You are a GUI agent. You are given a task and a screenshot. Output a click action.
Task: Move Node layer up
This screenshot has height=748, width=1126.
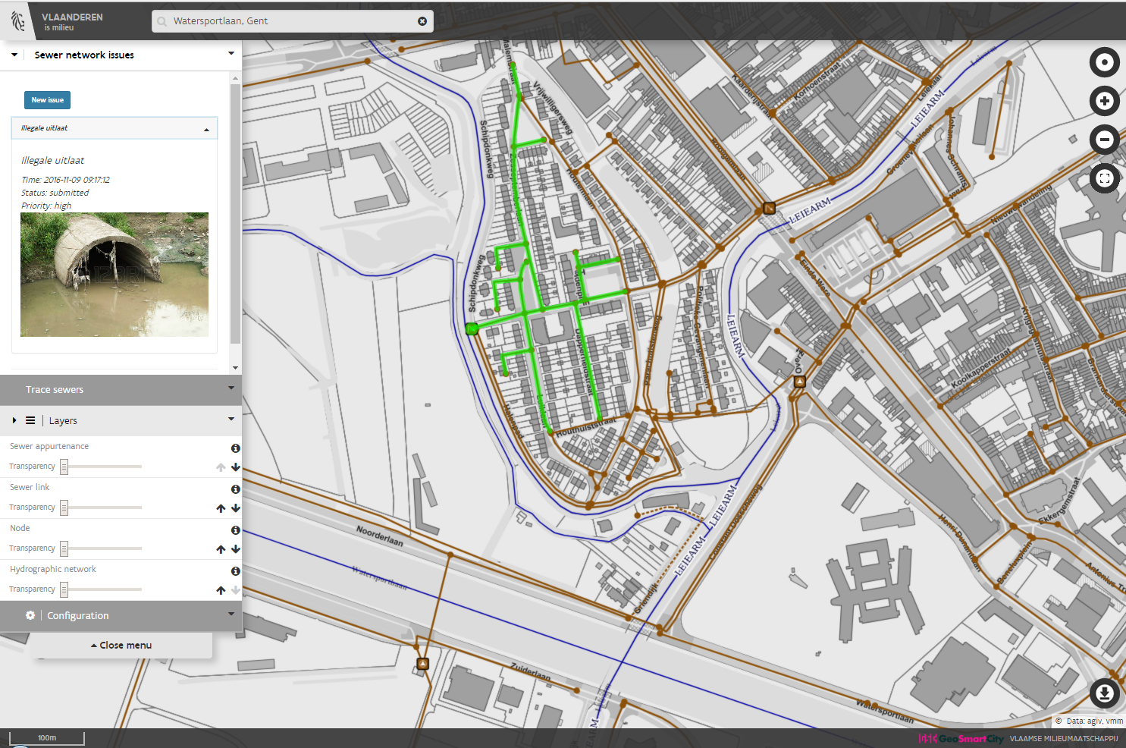[x=221, y=549]
